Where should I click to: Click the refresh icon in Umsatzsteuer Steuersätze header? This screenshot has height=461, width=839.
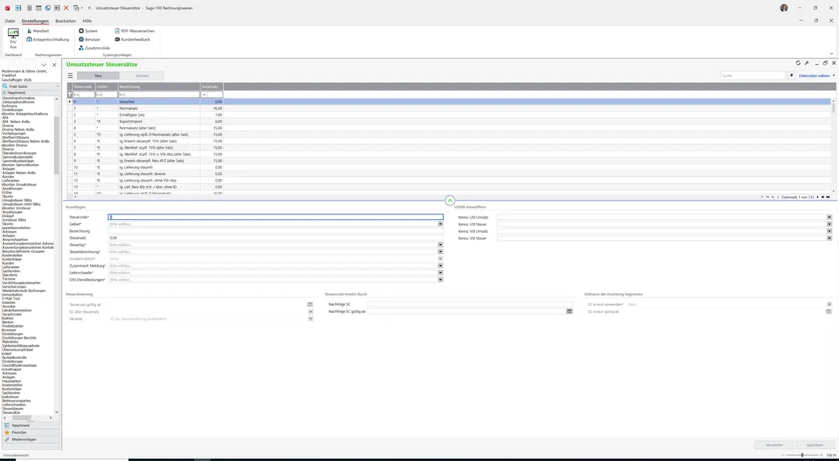point(798,63)
